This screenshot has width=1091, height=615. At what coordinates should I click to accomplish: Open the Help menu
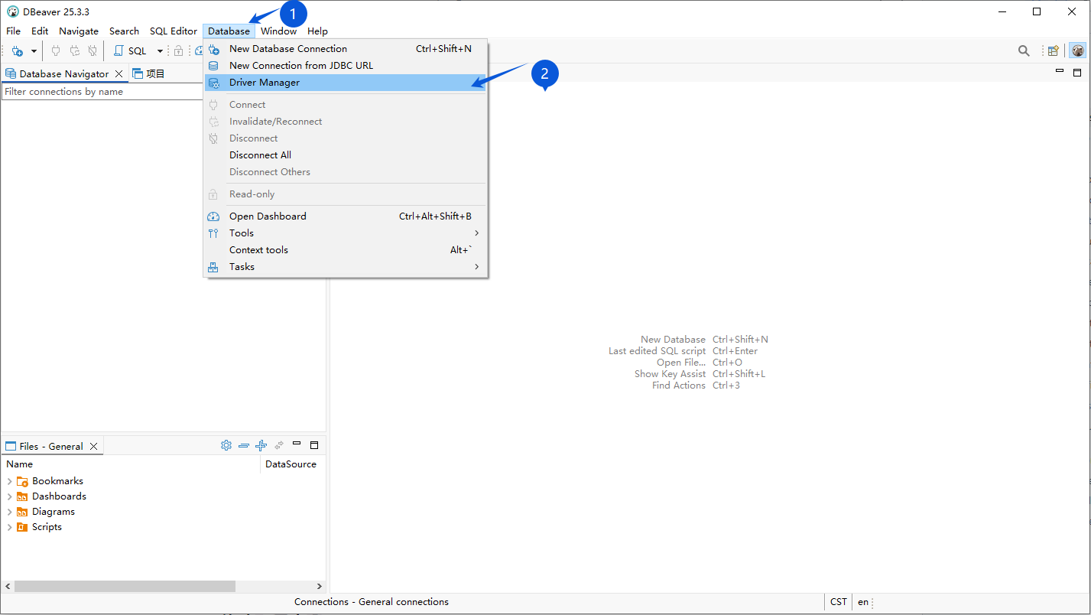point(317,31)
